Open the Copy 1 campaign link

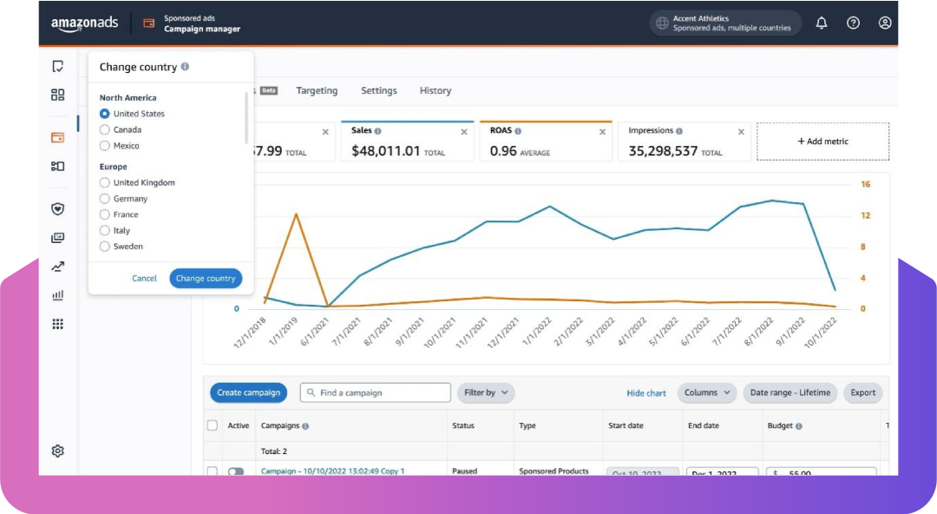(332, 471)
